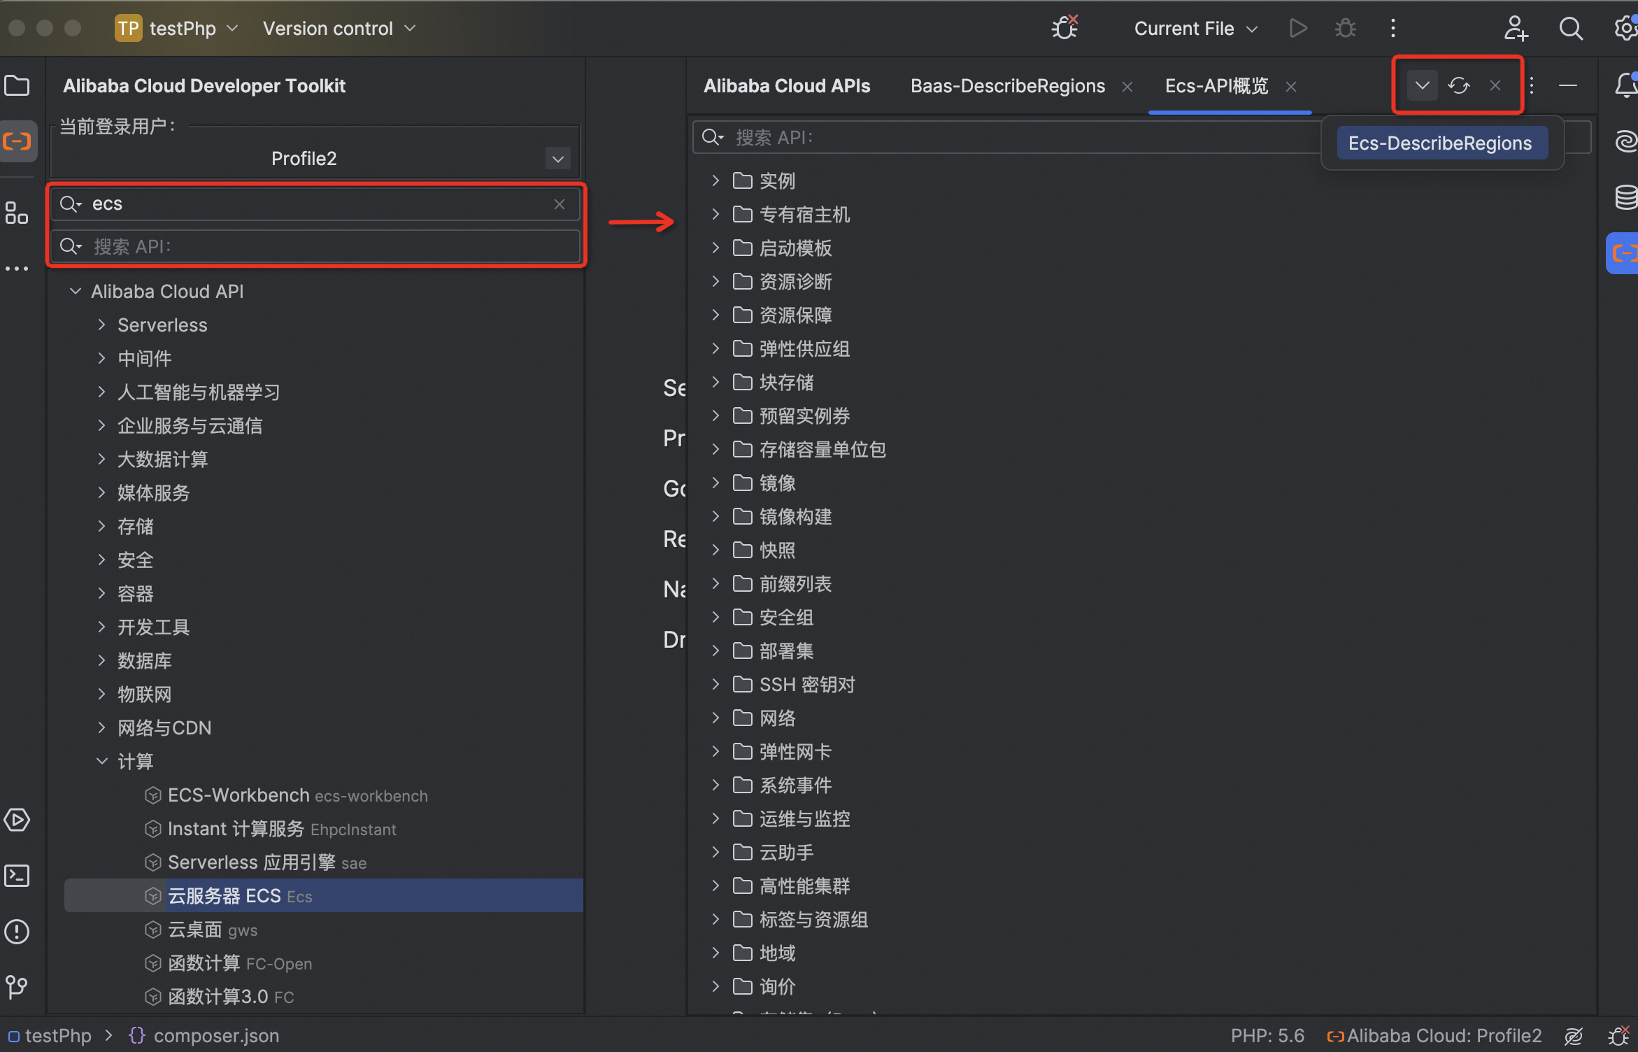
Task: Hide the Alibaba Cloud APIs panel
Action: (1568, 86)
